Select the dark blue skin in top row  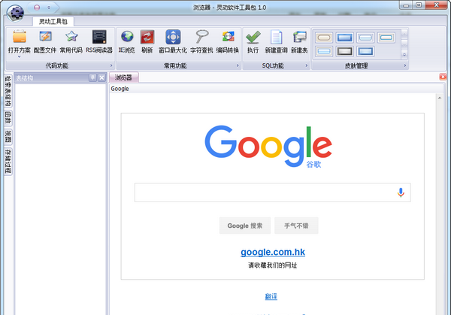tap(344, 38)
